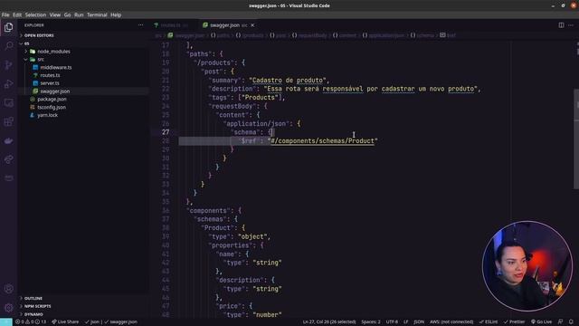Viewport: 579px width, 326px height.
Task: Open the Live Share view icon
Action: 8,159
